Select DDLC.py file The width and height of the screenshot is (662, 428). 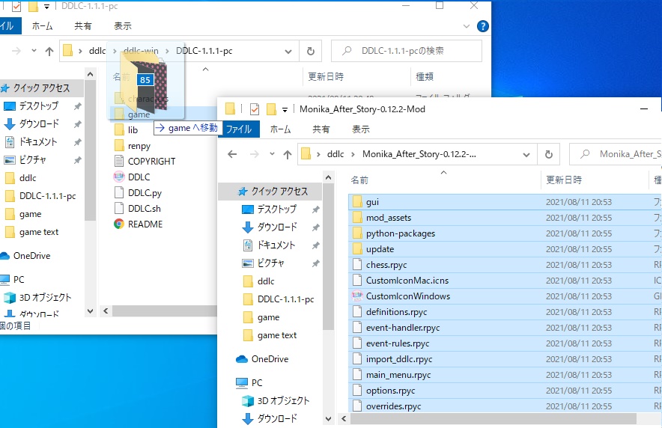[145, 193]
